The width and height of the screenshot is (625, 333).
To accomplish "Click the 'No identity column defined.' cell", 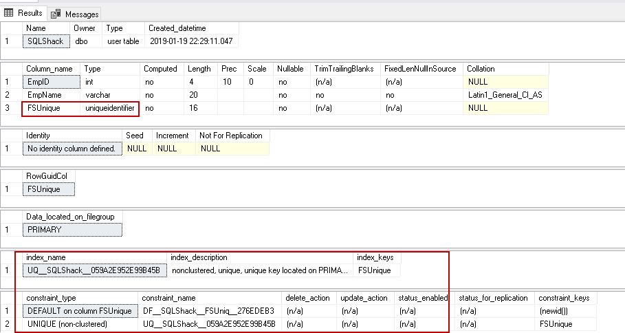I will 72,149.
